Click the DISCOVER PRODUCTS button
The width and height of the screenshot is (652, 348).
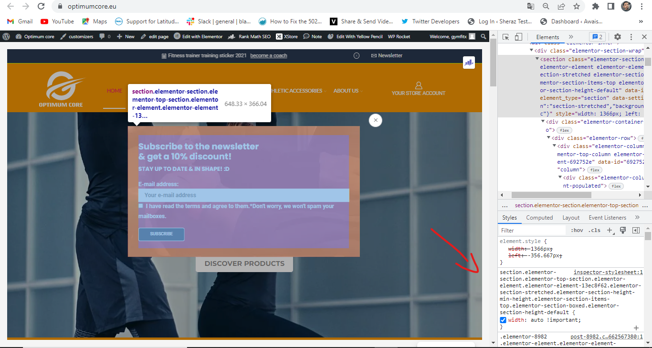tap(244, 264)
